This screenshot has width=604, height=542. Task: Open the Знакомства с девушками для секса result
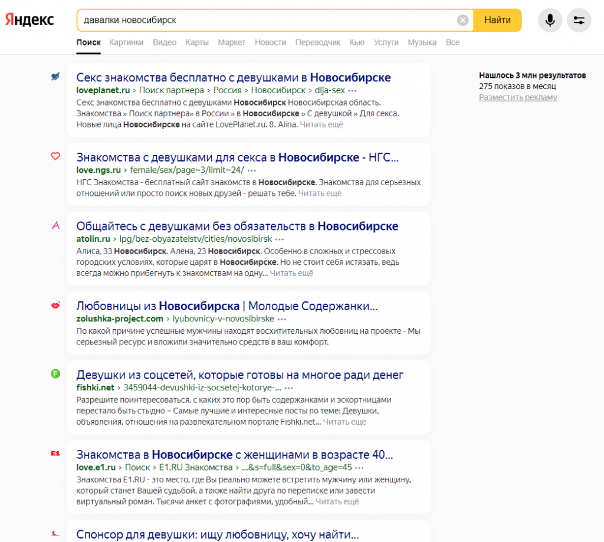click(238, 157)
